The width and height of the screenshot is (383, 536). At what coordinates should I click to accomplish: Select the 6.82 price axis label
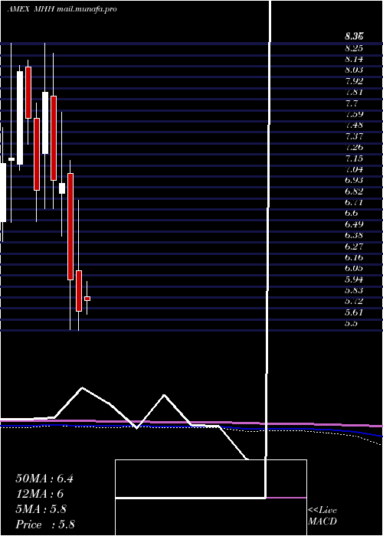tap(354, 191)
